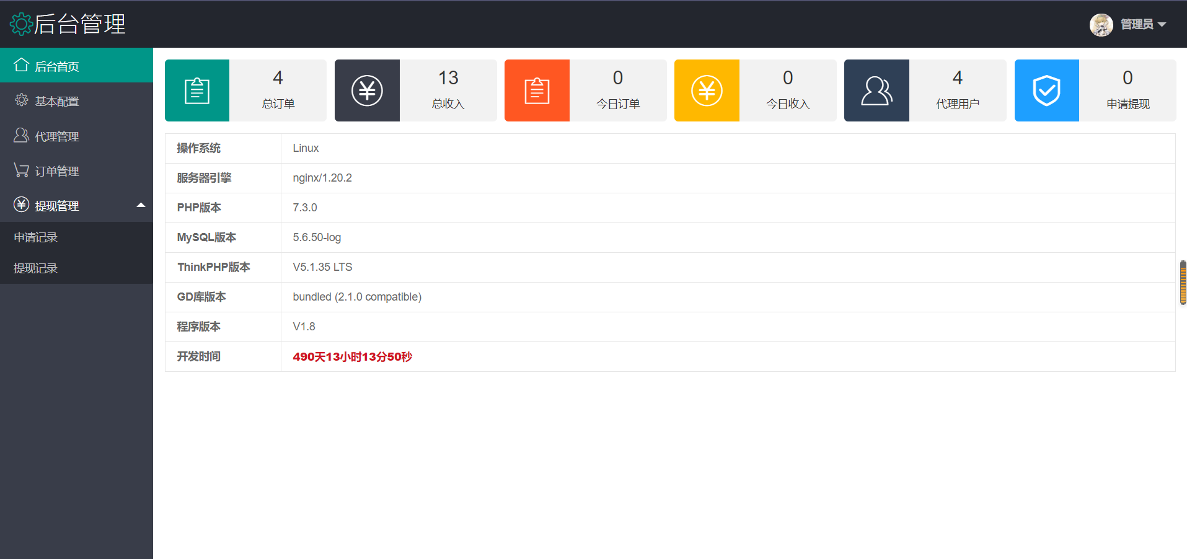Click the blue shield icon for 申请提现
1187x559 pixels.
tap(1046, 90)
